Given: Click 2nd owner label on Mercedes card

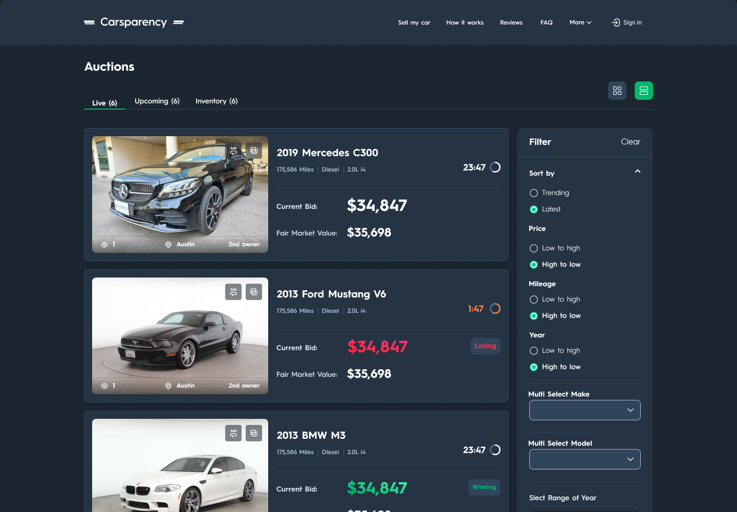Looking at the screenshot, I should (x=244, y=245).
